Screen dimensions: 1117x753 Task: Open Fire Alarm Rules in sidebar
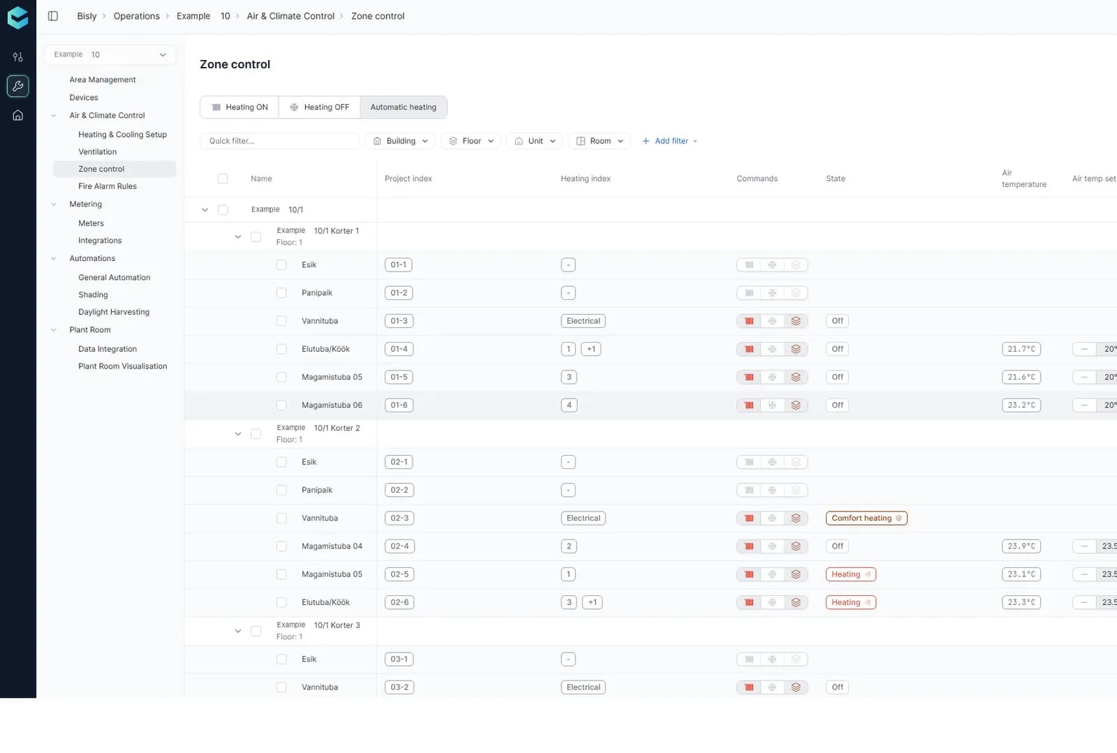(x=108, y=186)
